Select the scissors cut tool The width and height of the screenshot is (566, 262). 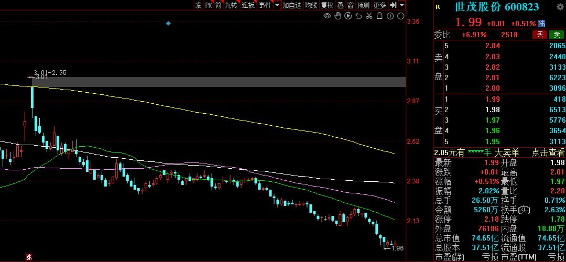point(369,16)
